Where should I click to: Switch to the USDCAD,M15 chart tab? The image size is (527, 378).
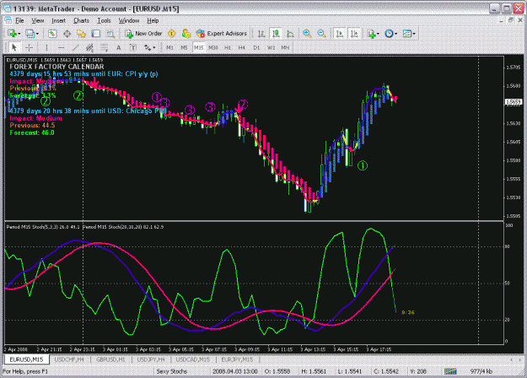click(x=192, y=359)
